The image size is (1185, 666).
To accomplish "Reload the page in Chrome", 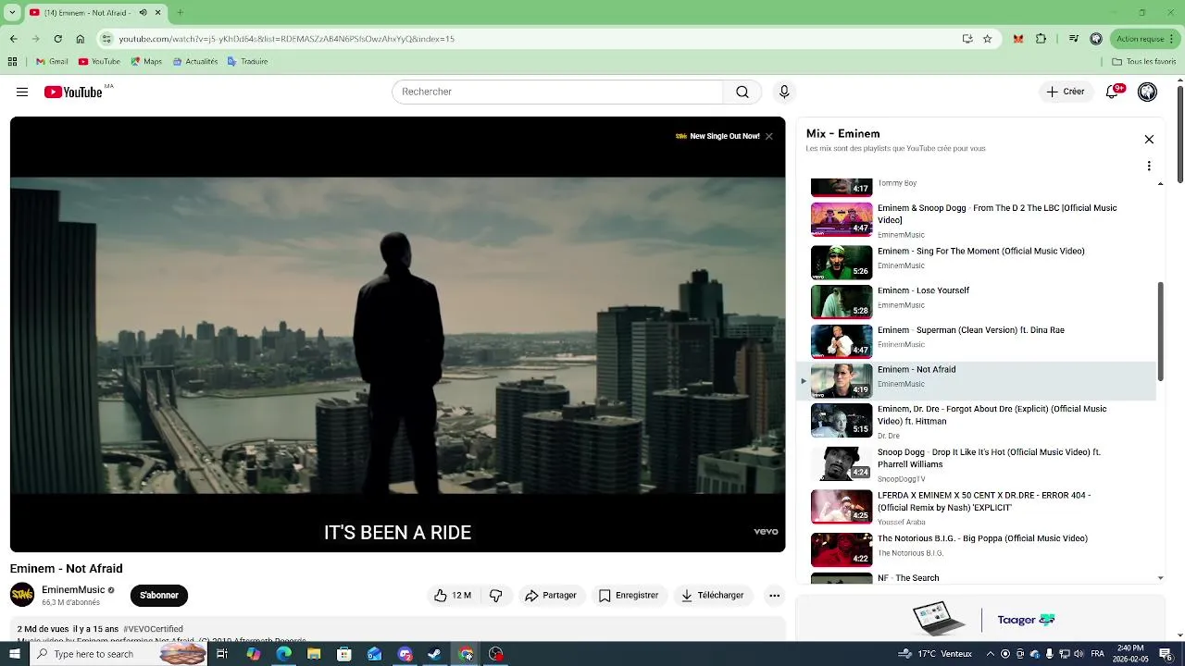I will point(57,39).
